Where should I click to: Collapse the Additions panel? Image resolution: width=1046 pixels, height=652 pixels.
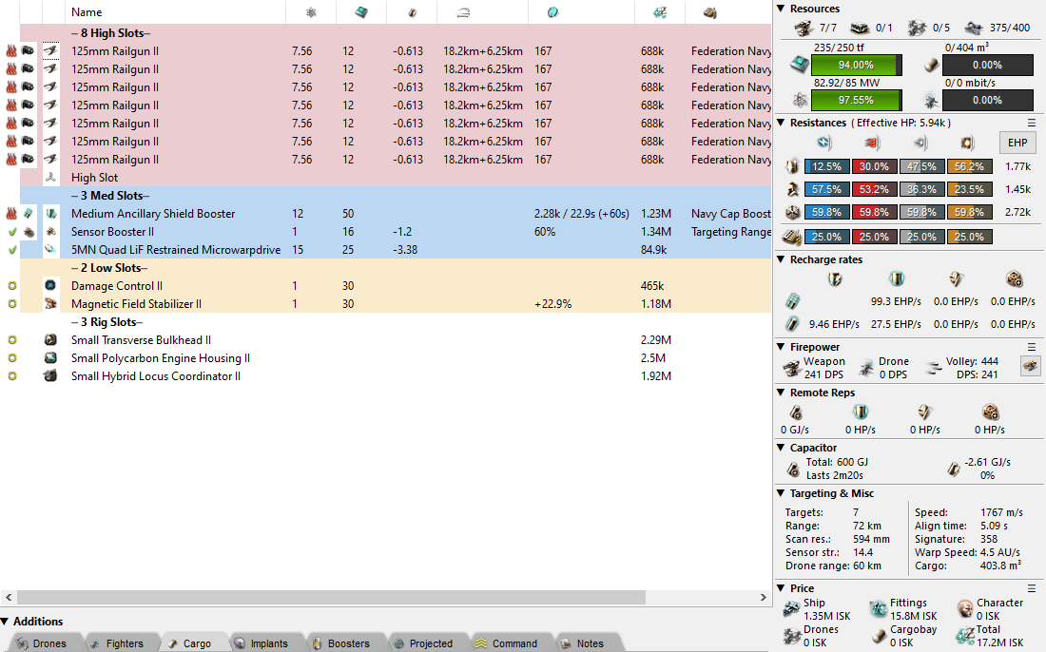pos(6,622)
